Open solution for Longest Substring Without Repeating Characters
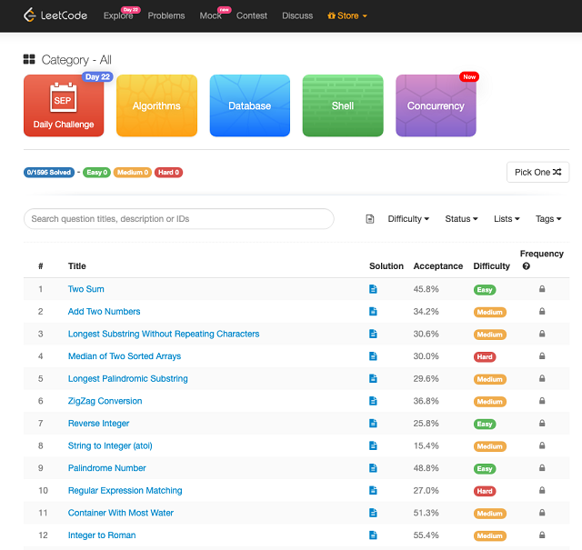 pyautogui.click(x=373, y=334)
